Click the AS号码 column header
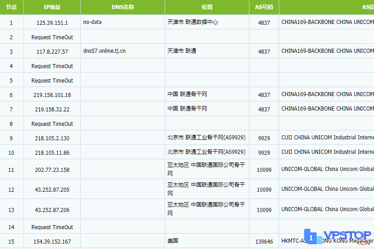 264,7
